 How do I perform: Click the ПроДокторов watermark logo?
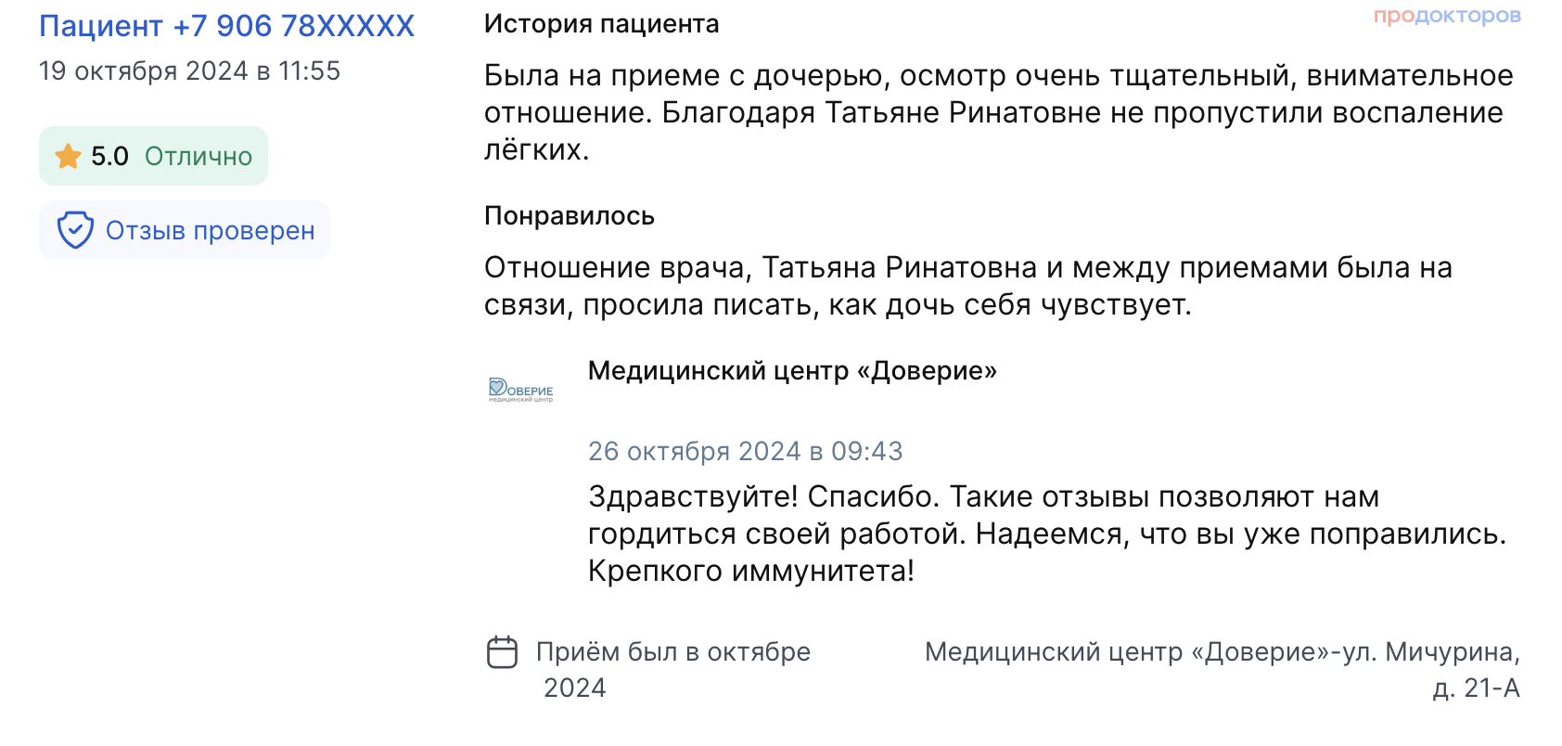click(1447, 16)
